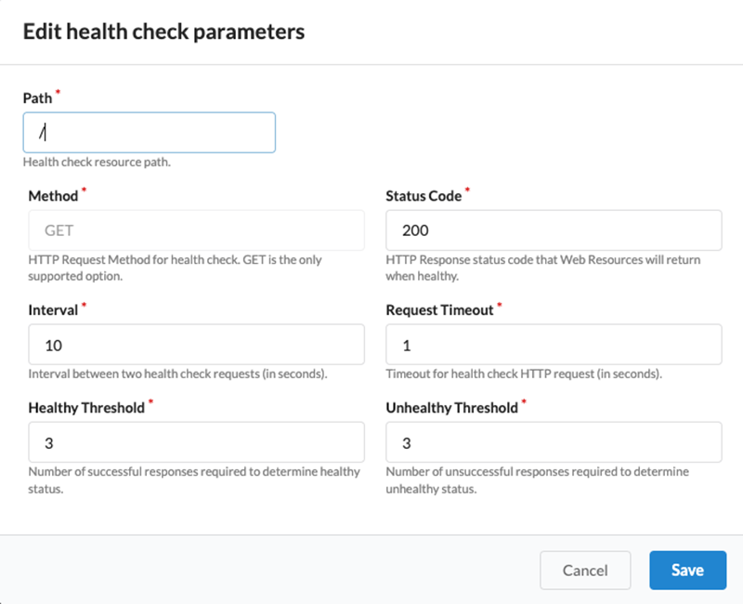The image size is (743, 604).
Task: Edit the Request Timeout input field
Action: click(x=554, y=345)
